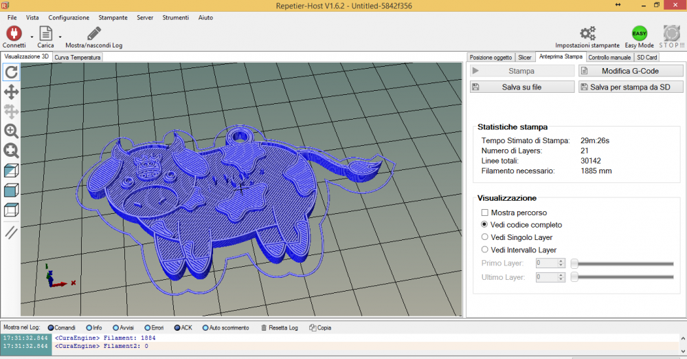This screenshot has width=687, height=359.
Task: Expand the Connetti dropdown arrow
Action: 32,36
